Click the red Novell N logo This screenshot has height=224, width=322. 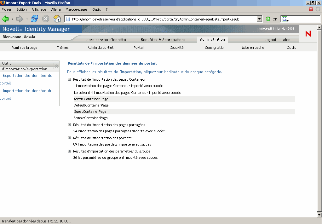[x=308, y=34]
